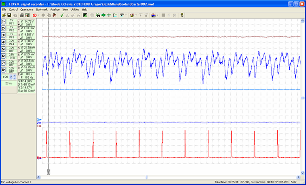Select the 0.5V range of channel 6
This screenshot has width=306, height=185.
pos(11,55)
